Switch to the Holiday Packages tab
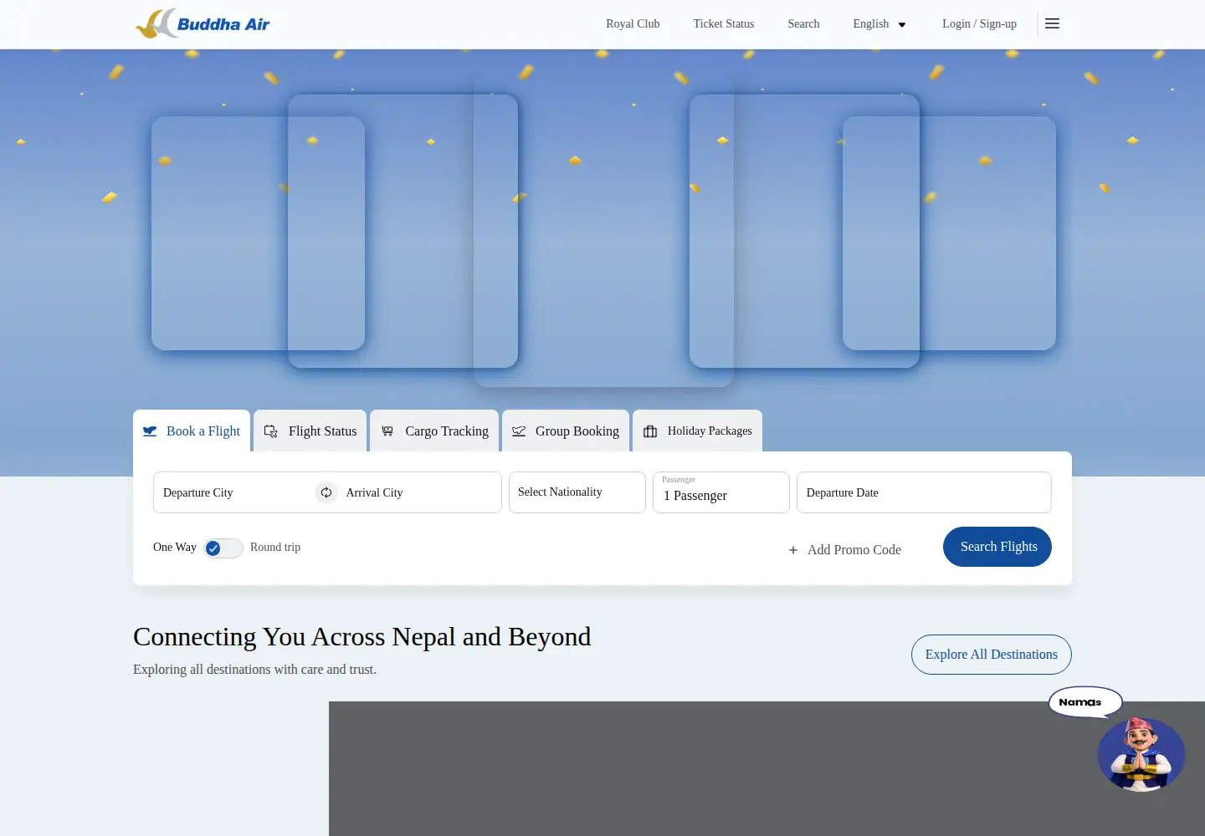 [x=697, y=431]
